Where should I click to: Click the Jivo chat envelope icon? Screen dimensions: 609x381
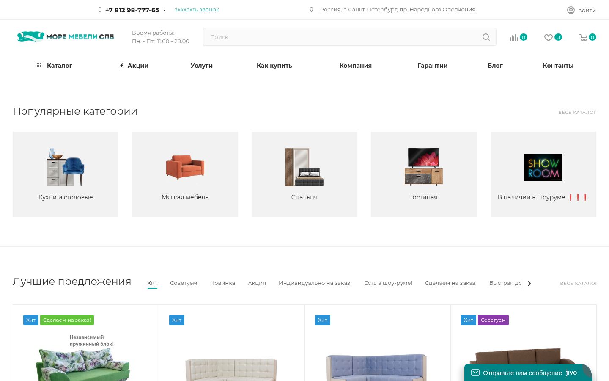(x=475, y=373)
